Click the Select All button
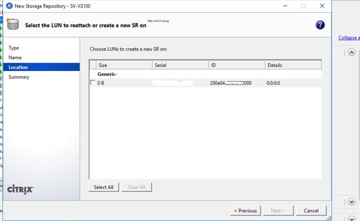Viewport: 360px width, 221px height. tap(103, 187)
